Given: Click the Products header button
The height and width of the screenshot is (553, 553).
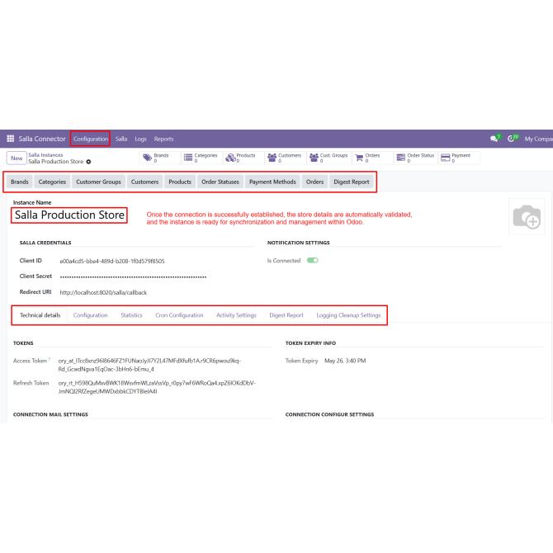Looking at the screenshot, I should (180, 182).
